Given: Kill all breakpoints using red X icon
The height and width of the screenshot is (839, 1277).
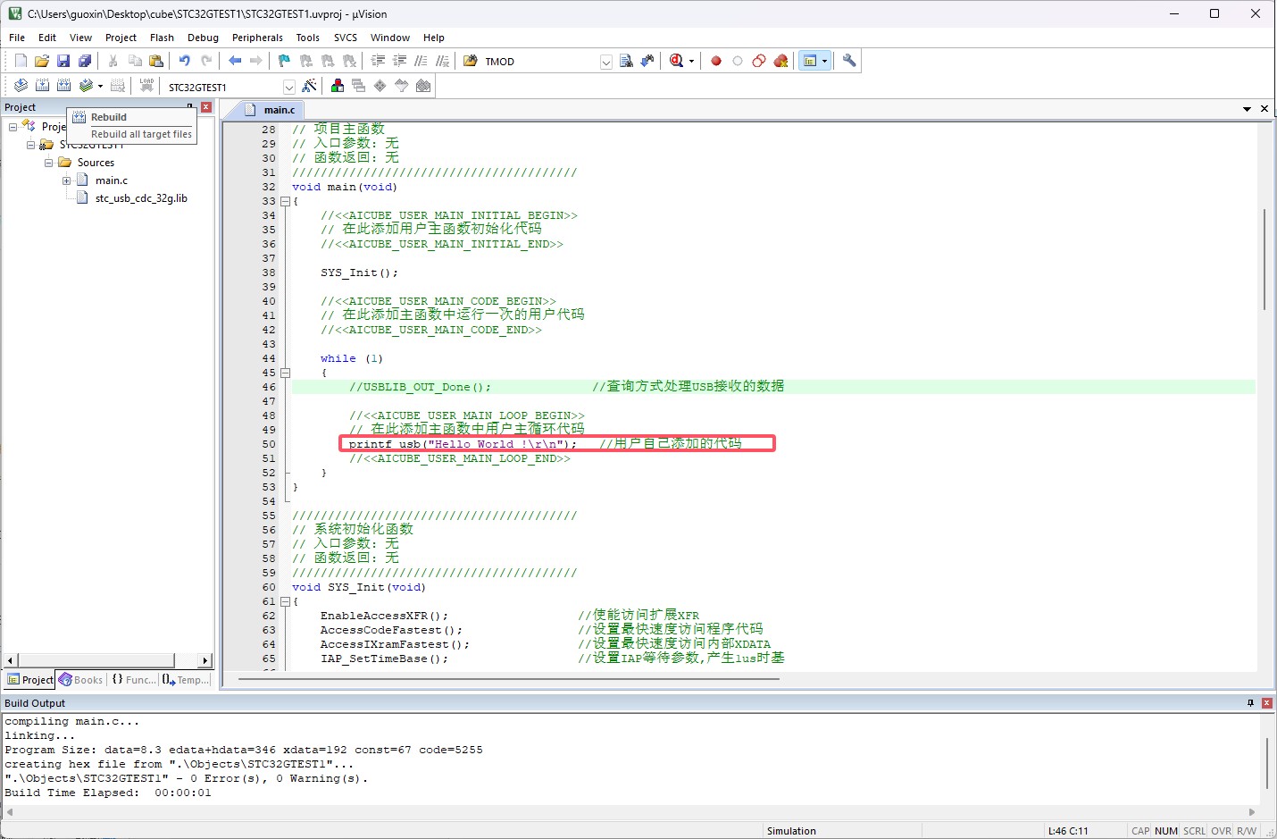Looking at the screenshot, I should coord(780,61).
